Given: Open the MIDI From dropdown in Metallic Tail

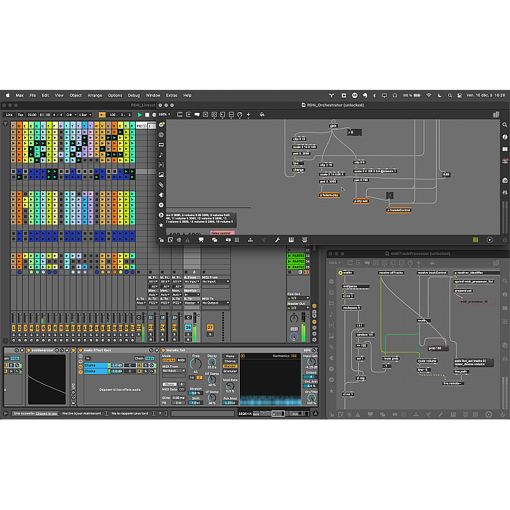Looking at the screenshot, I should pos(173,370).
